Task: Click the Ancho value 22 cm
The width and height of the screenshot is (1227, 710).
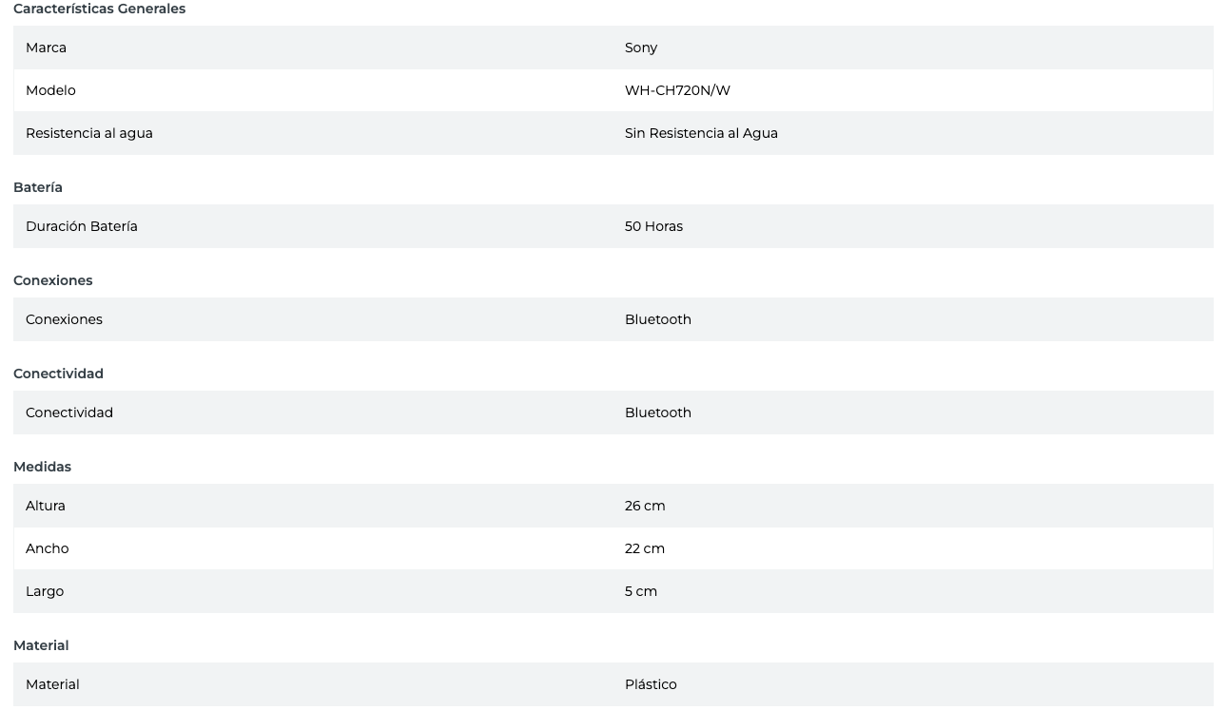Action: (645, 548)
